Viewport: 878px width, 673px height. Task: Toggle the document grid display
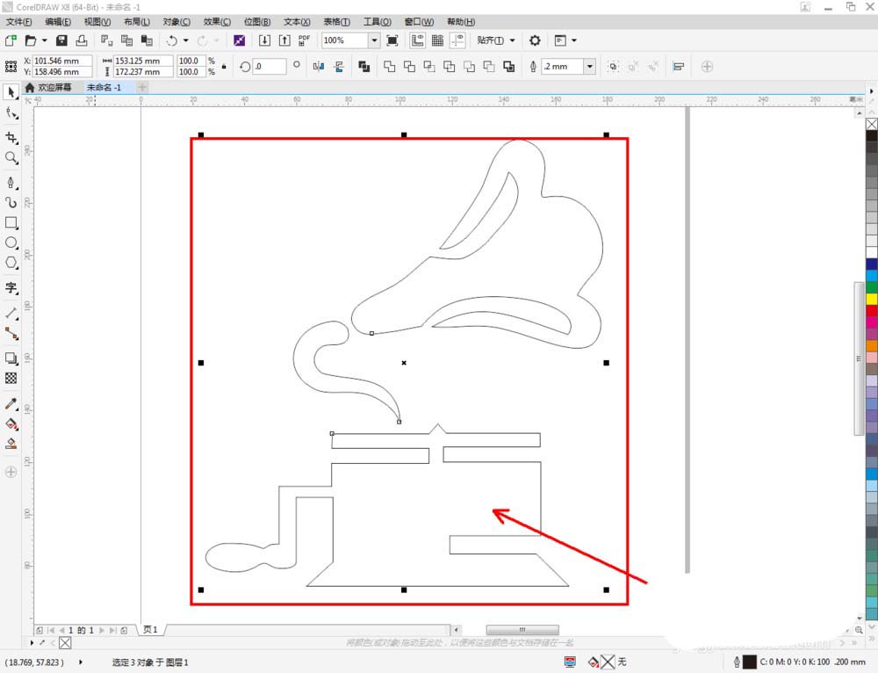coord(437,40)
